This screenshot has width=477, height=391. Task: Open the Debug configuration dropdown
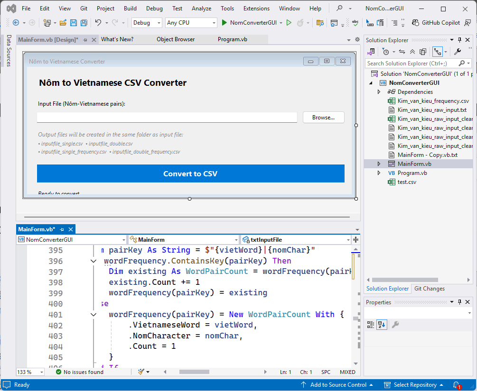coord(146,23)
